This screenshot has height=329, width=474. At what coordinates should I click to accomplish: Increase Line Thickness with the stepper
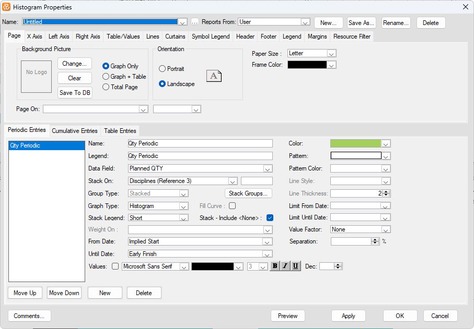click(x=385, y=191)
